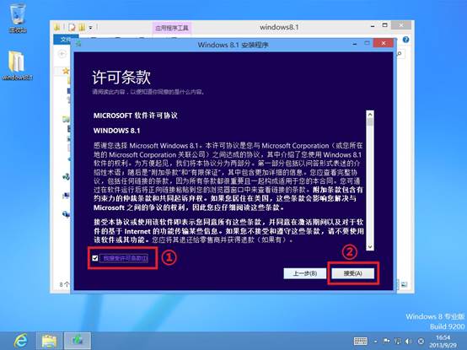
Task: Show hidden tray icons arrow
Action: click(x=376, y=342)
